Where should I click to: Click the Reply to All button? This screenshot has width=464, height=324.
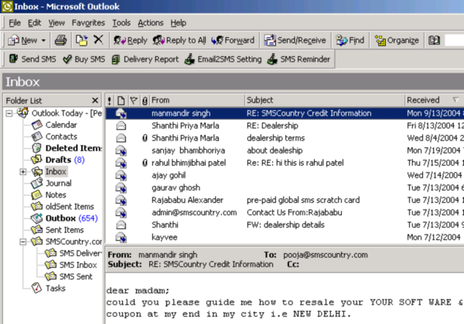[x=179, y=40]
